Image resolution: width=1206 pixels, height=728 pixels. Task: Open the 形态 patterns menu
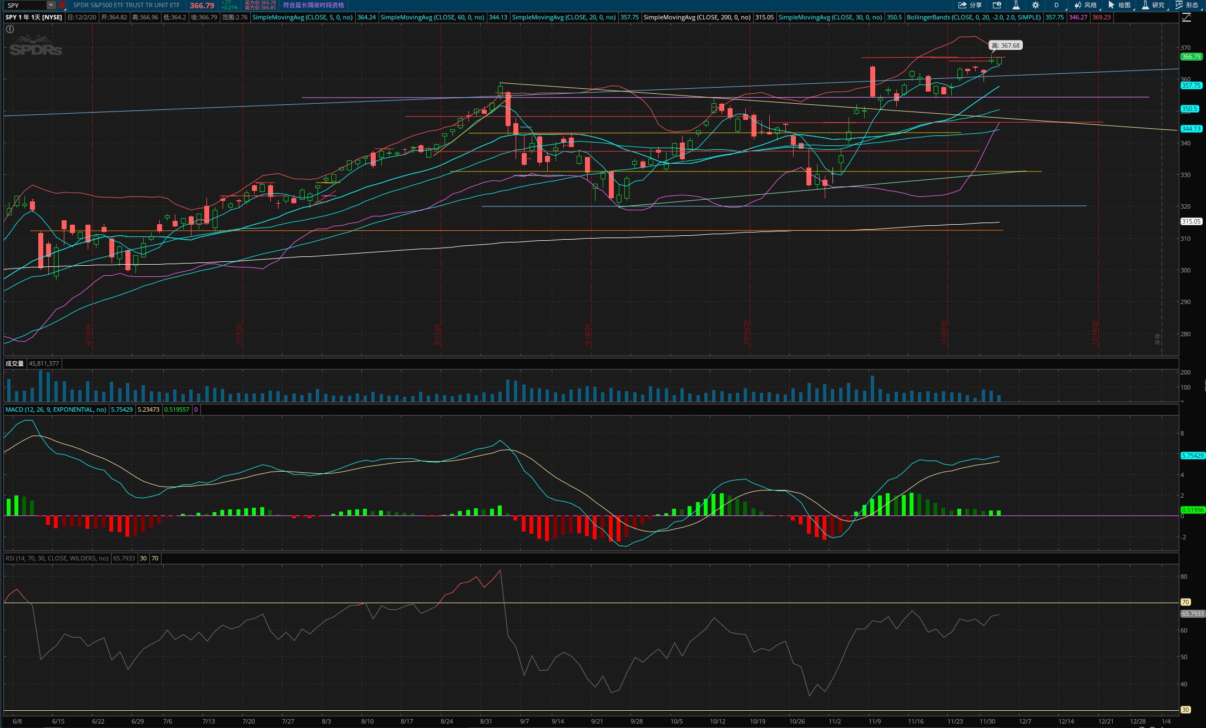1187,5
